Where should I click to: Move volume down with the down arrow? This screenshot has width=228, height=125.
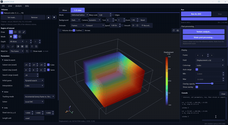[x=54, y=17]
